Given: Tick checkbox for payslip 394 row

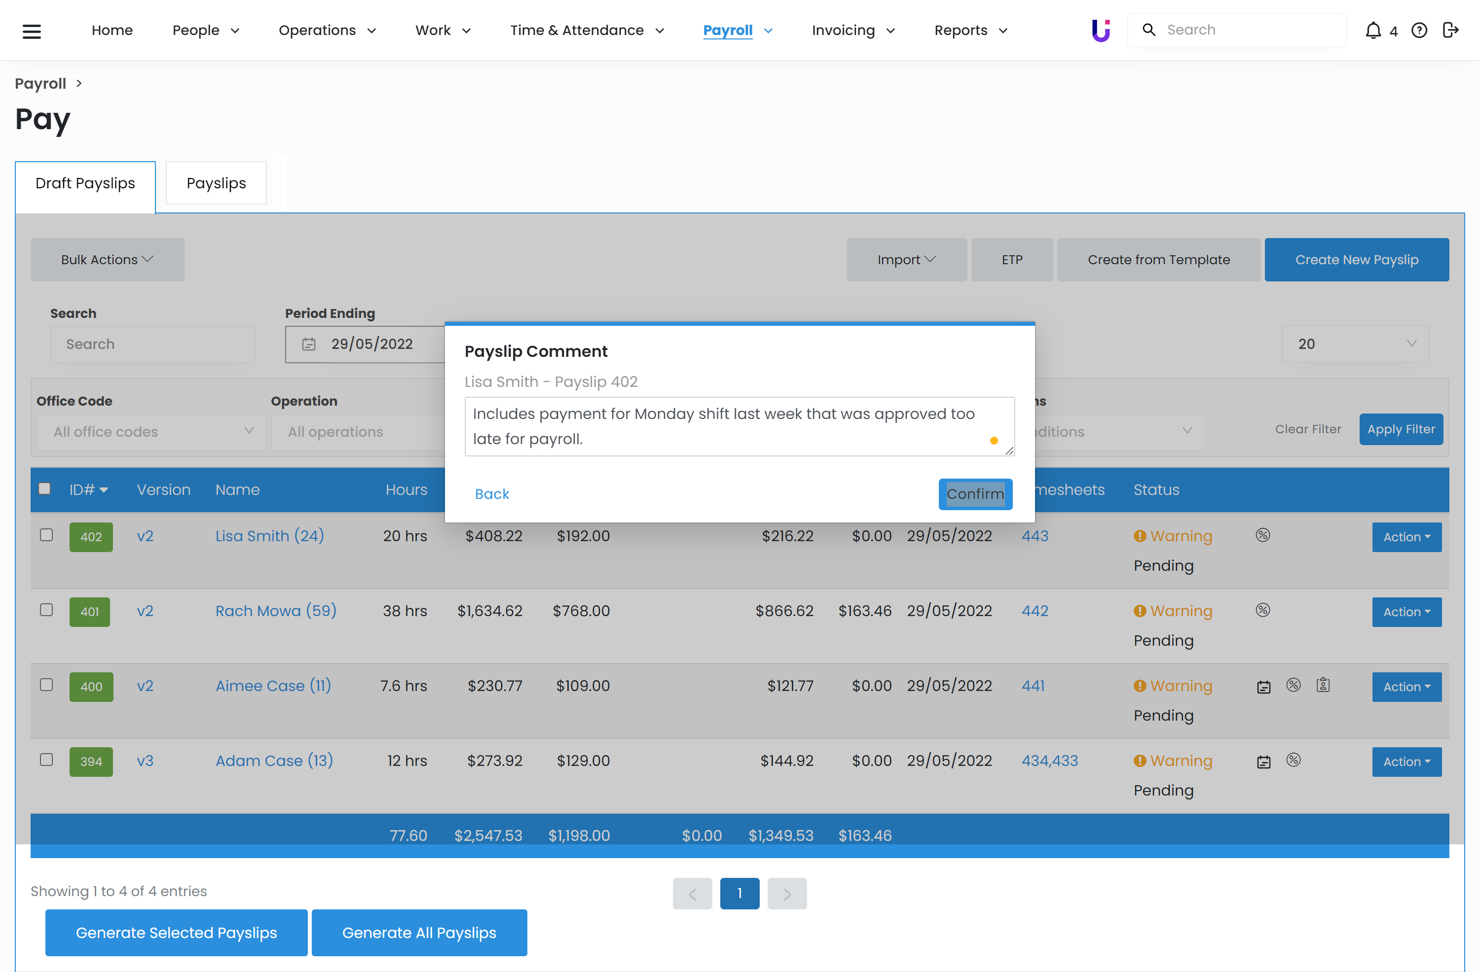Looking at the screenshot, I should pos(47,760).
